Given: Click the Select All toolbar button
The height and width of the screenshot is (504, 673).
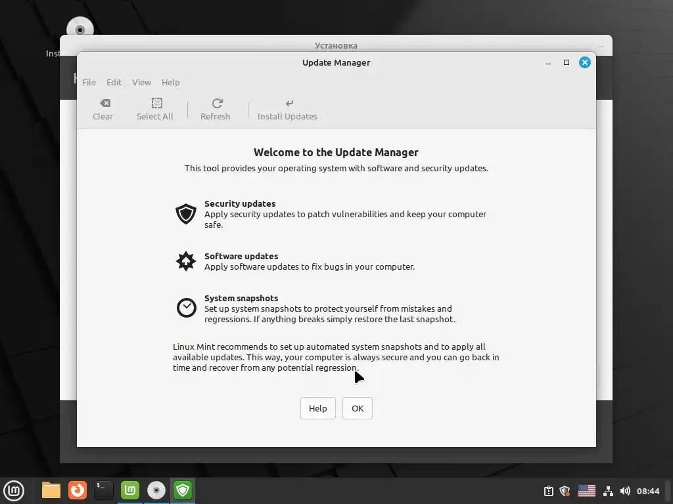Looking at the screenshot, I should [x=155, y=110].
